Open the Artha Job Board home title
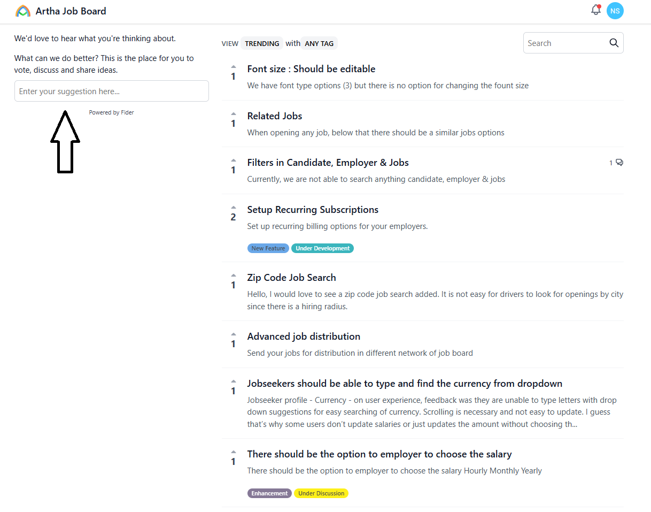The image size is (651, 512). point(71,11)
